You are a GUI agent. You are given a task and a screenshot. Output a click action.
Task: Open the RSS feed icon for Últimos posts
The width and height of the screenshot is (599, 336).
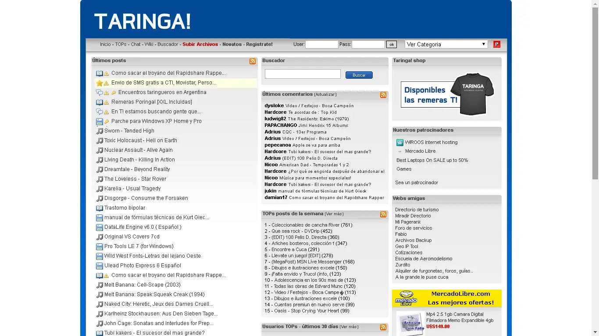[253, 61]
